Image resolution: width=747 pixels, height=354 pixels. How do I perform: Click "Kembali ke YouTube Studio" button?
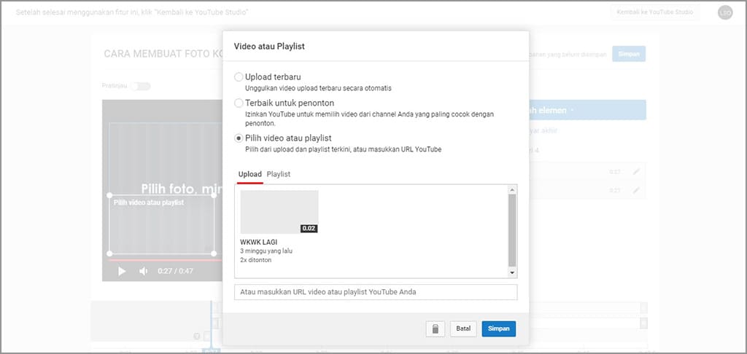tap(653, 12)
